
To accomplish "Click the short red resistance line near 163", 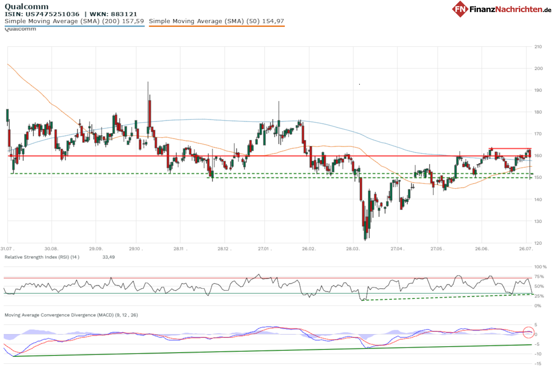I will pos(510,149).
